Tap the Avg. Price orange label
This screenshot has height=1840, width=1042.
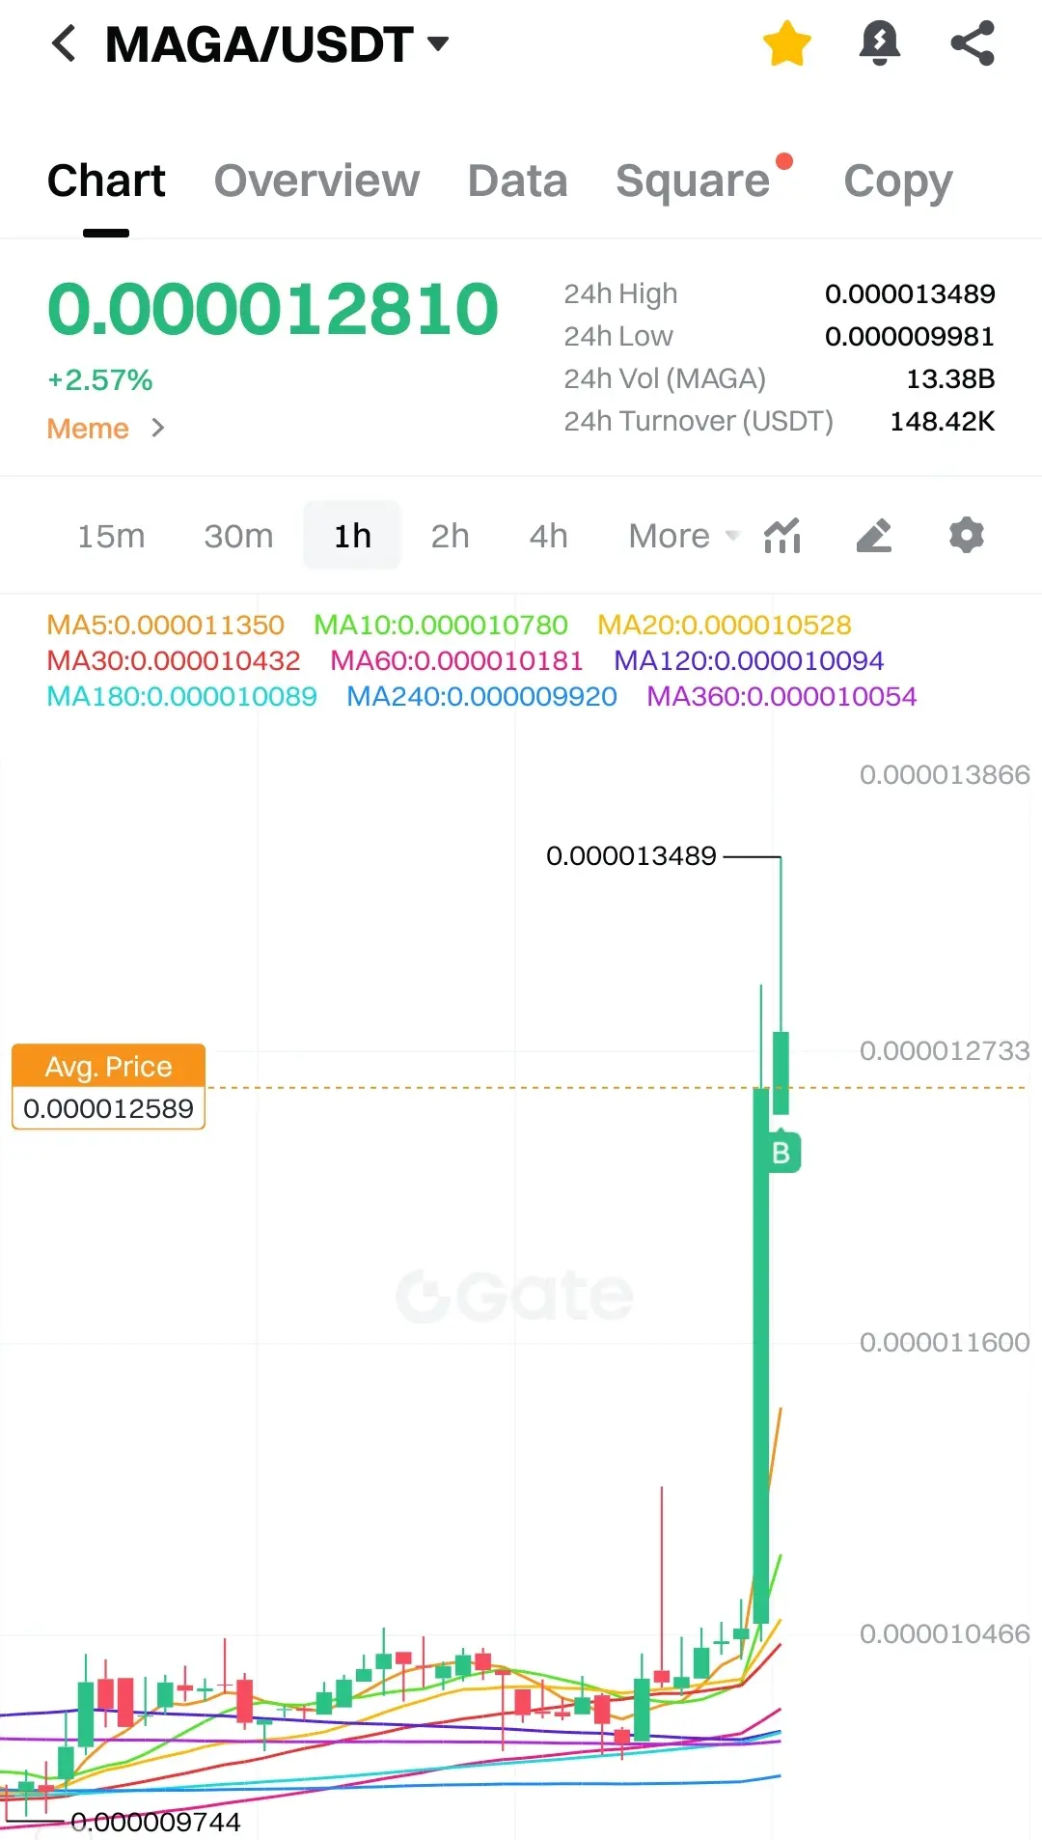[108, 1067]
